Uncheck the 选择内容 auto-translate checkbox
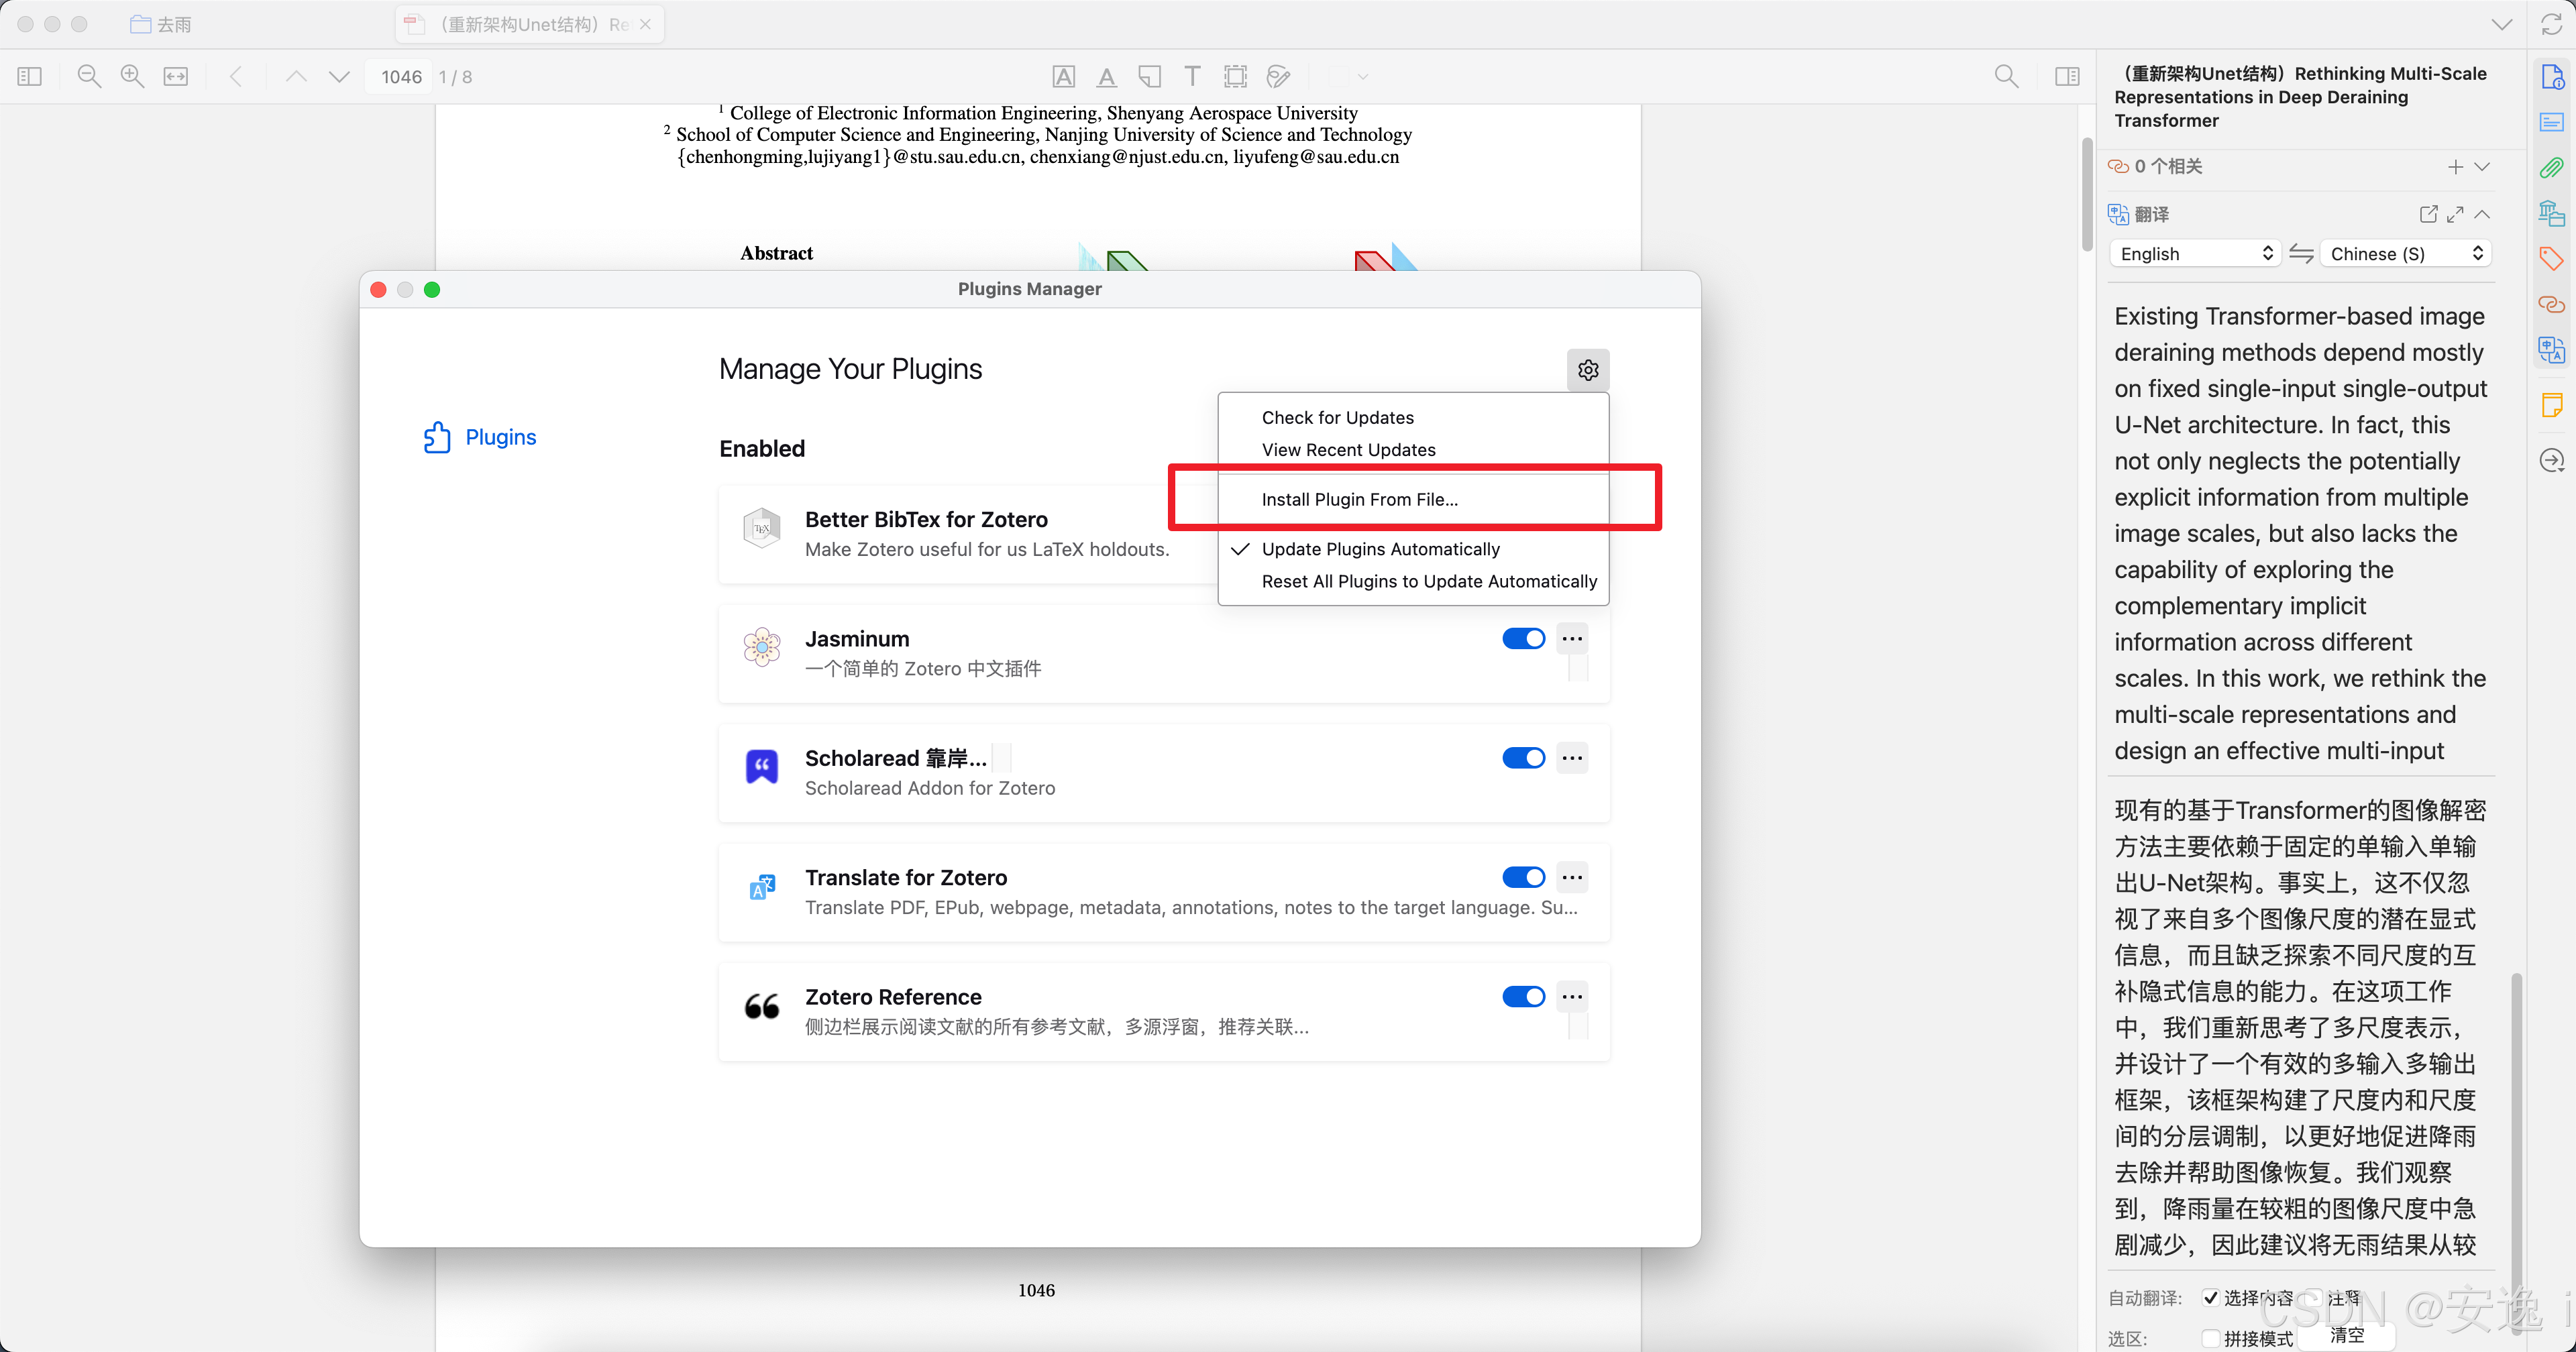Screen dimensions: 2576x1352 2210,1298
